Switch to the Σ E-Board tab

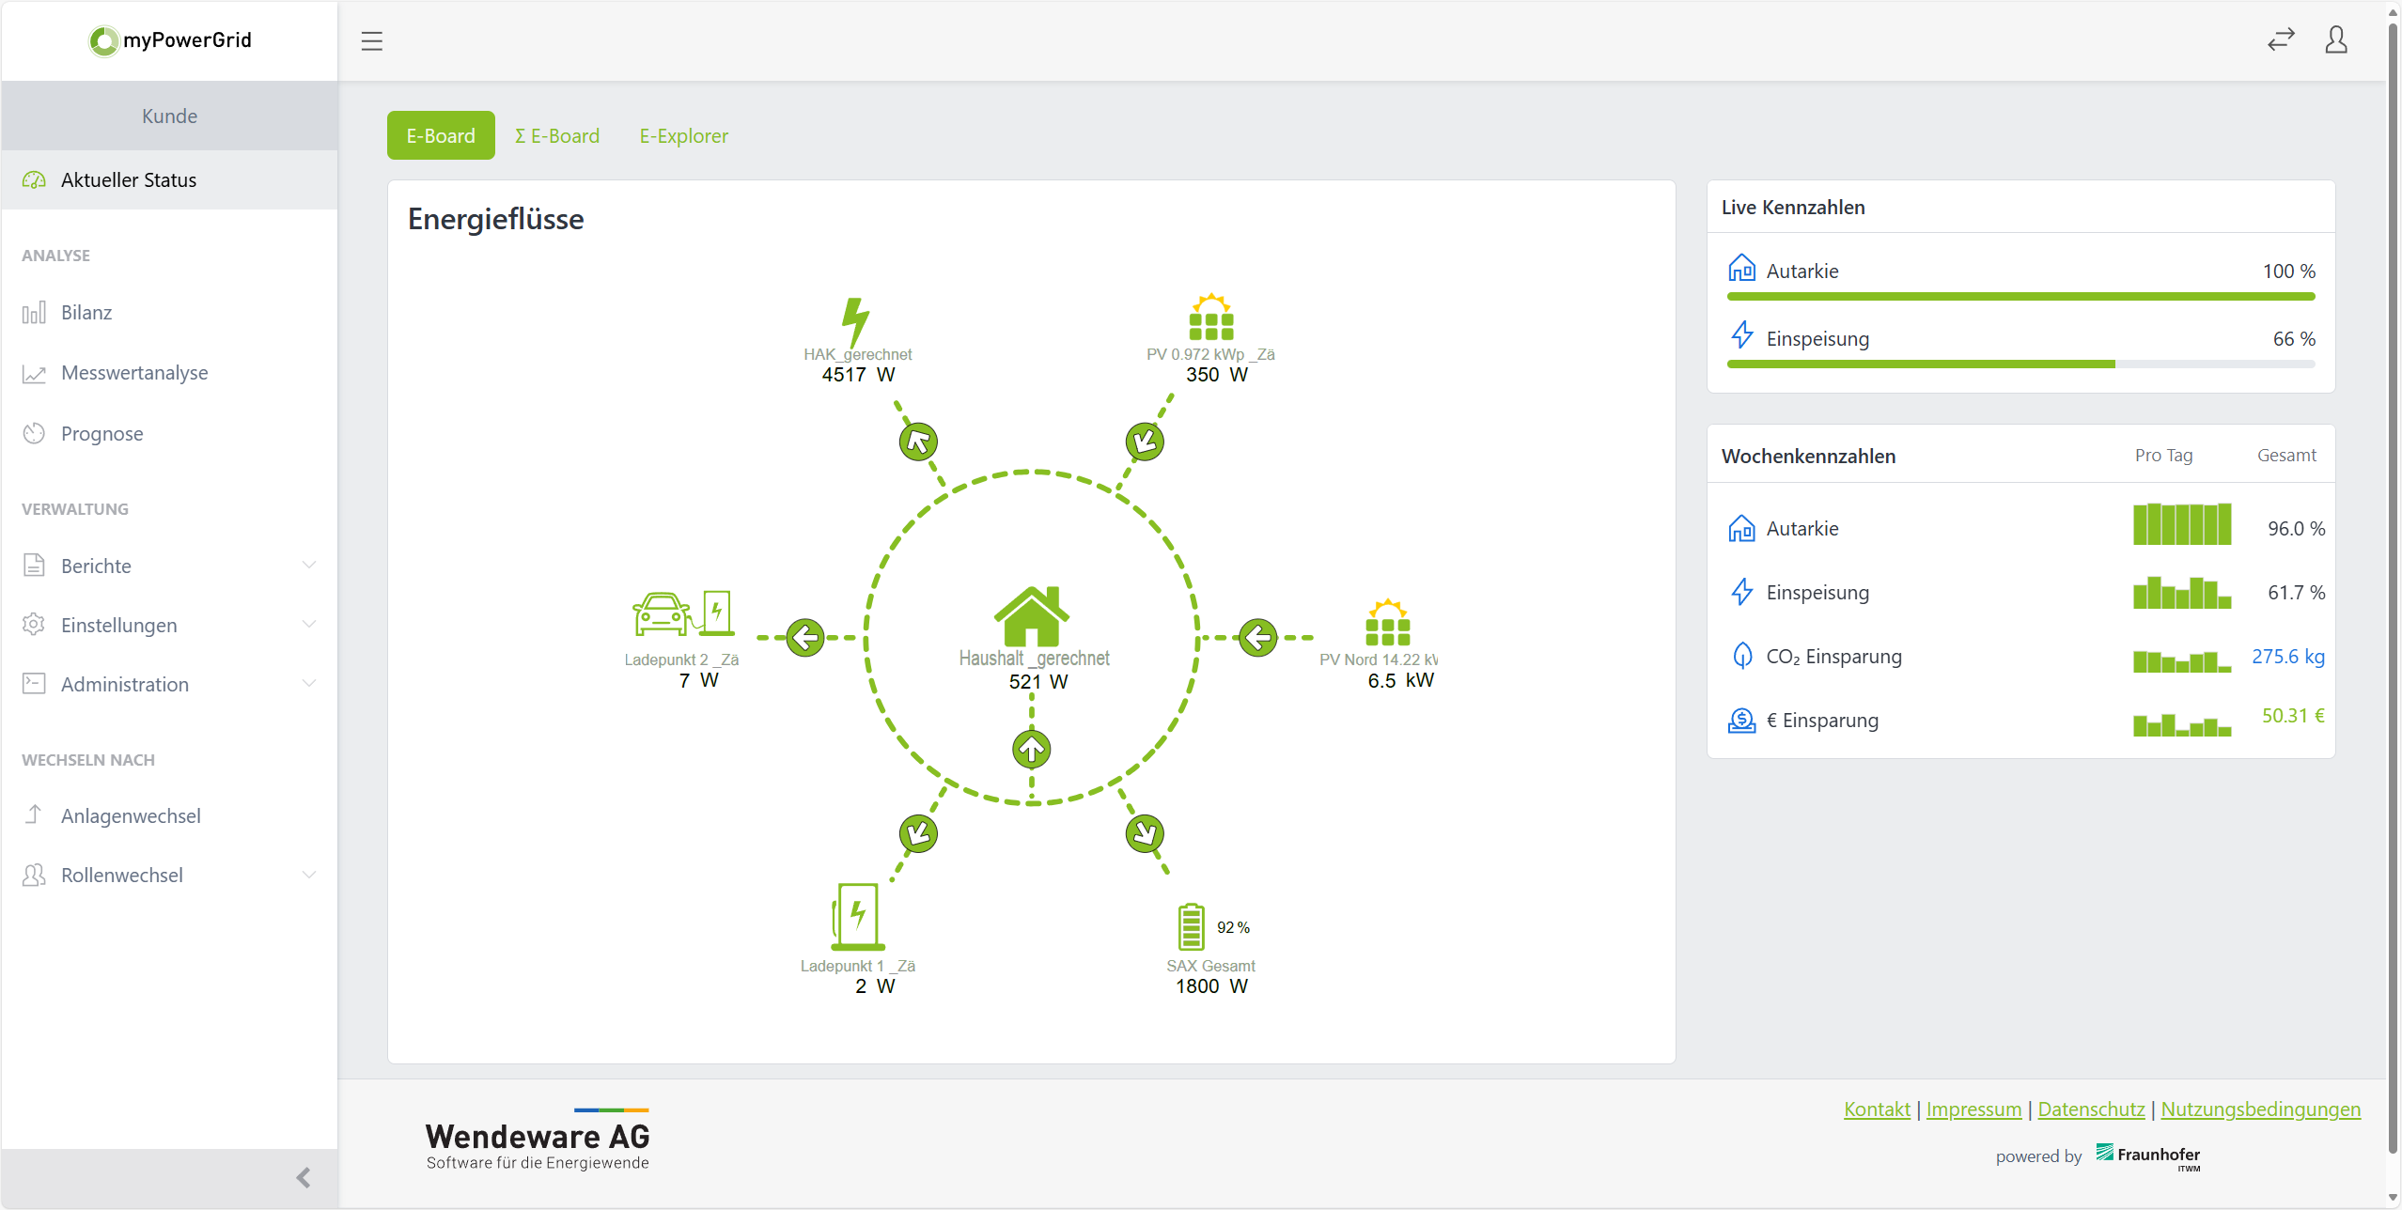click(x=557, y=136)
